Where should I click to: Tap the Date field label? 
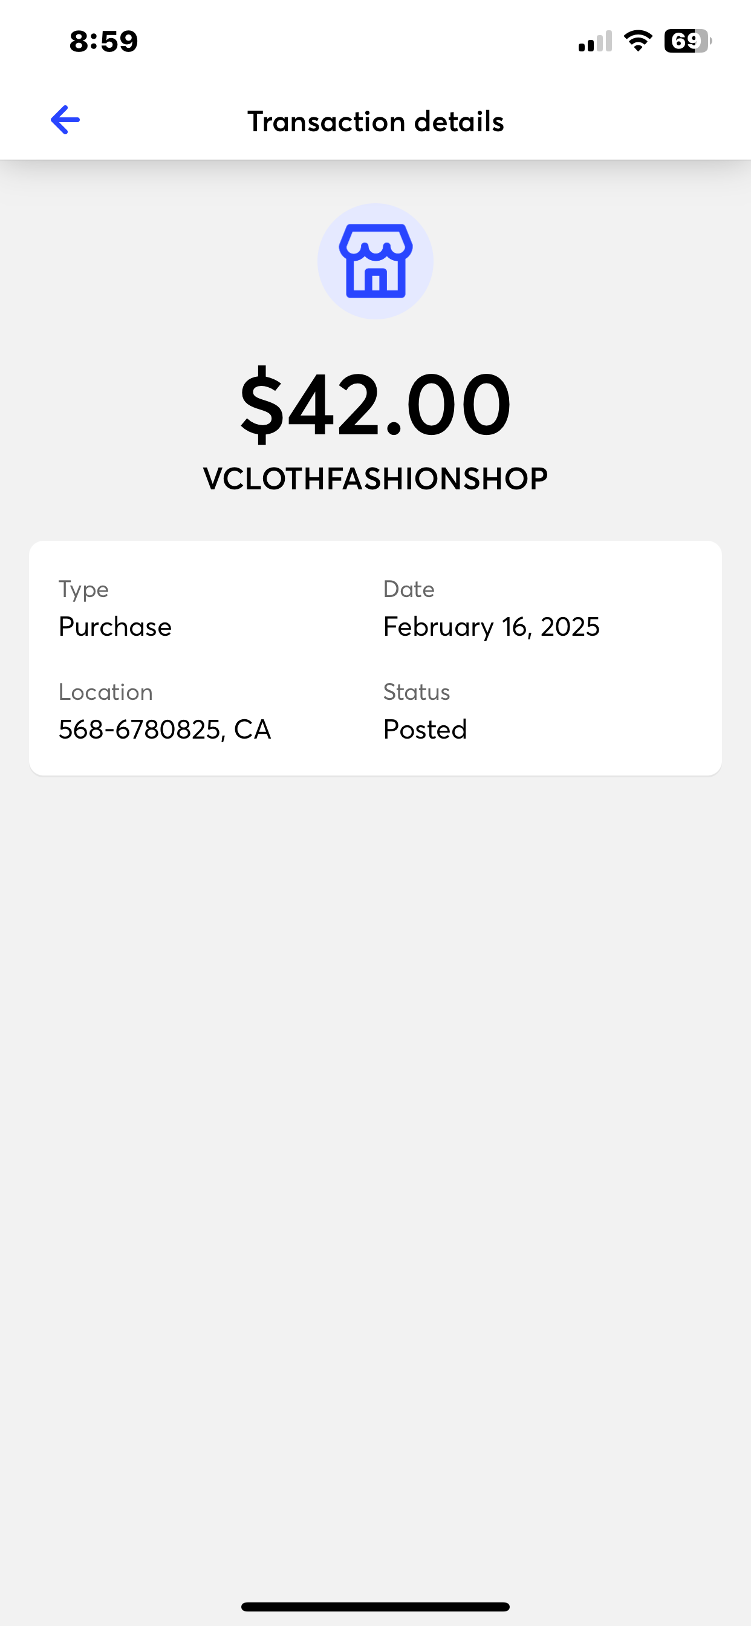click(409, 590)
